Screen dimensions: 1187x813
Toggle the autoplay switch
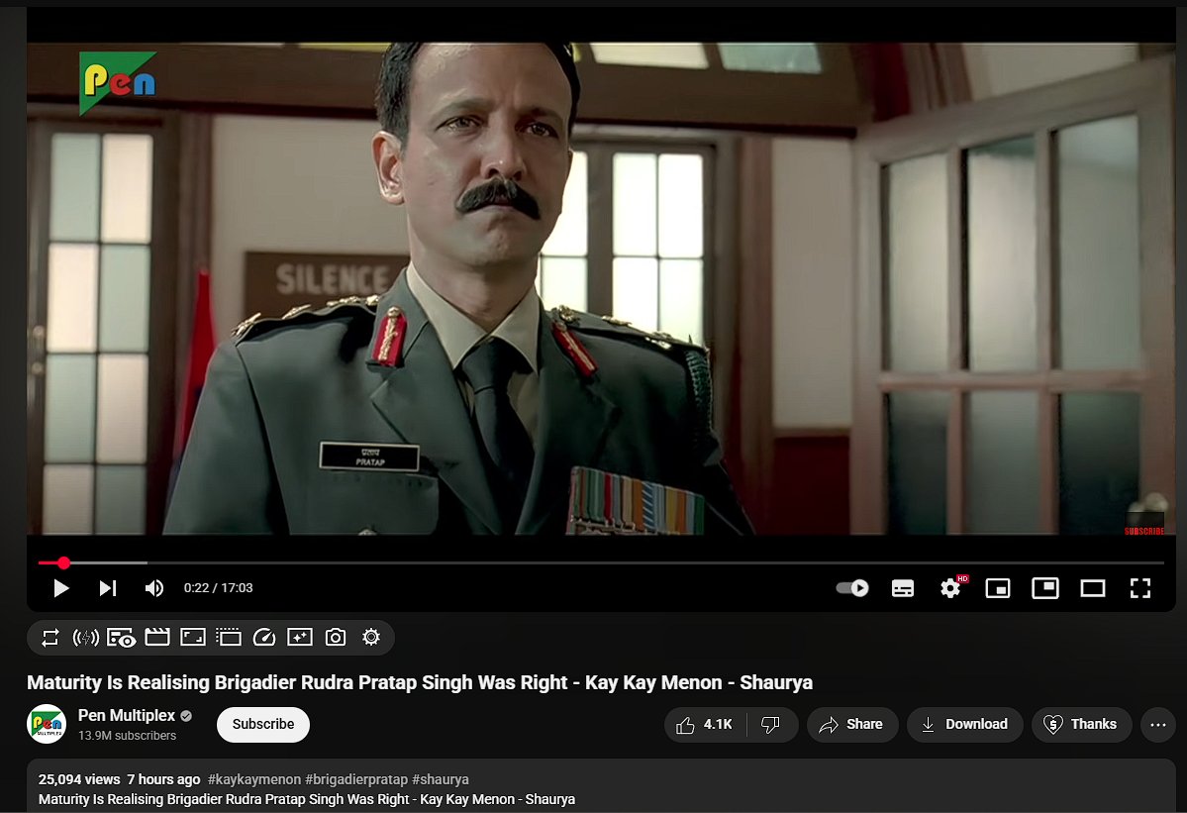[x=852, y=588]
